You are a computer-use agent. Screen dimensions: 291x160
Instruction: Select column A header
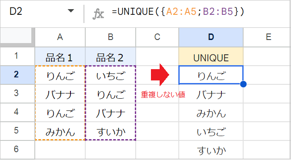pos(60,37)
